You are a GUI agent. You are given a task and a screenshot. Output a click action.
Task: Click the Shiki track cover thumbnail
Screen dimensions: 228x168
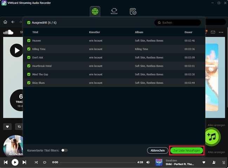[159, 162]
